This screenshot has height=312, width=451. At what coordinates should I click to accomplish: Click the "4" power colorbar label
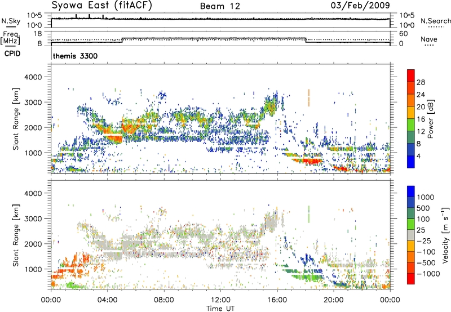419,157
